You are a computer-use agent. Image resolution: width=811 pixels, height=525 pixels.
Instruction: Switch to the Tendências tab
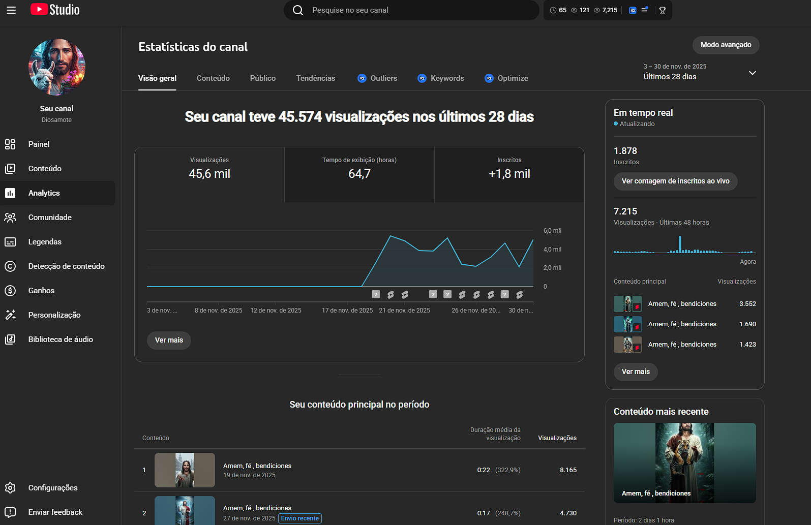315,78
